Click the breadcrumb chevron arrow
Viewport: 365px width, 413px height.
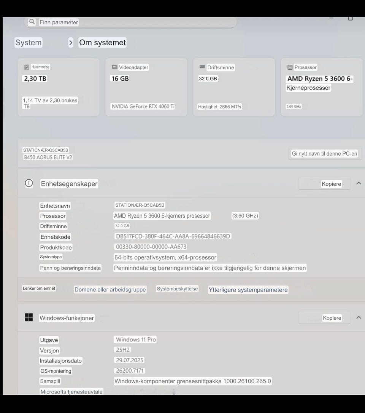[70, 42]
